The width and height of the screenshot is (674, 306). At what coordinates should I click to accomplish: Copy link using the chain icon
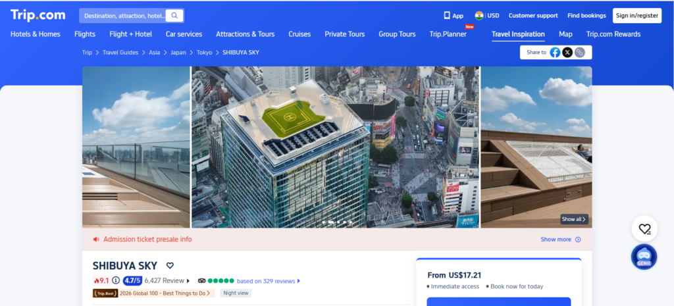click(x=580, y=53)
